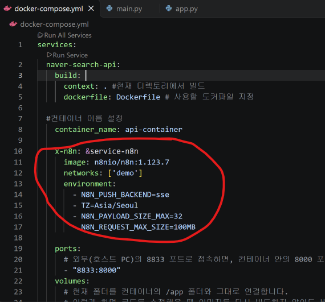Viewport: 325px width, 302px height.
Task: Close the docker-compose.yml tab
Action: (91, 9)
